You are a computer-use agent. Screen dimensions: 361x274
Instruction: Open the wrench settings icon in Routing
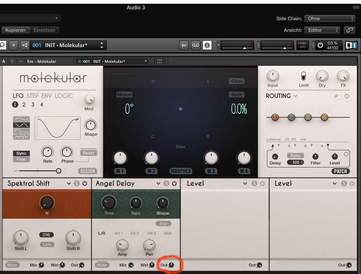[336, 96]
